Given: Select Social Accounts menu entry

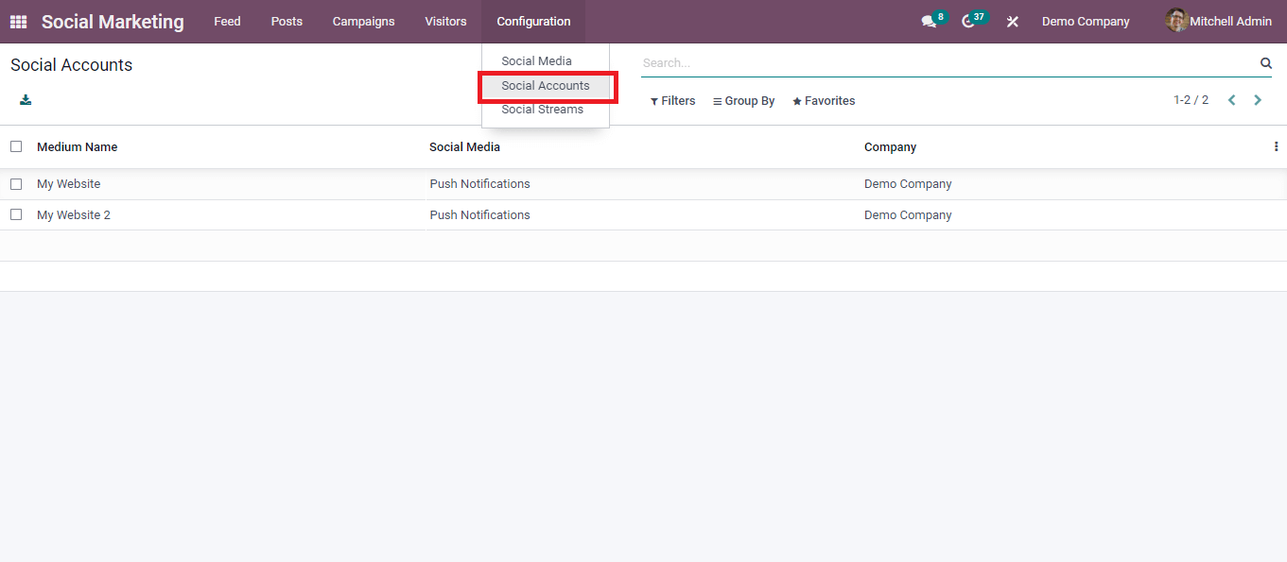Looking at the screenshot, I should coord(546,86).
